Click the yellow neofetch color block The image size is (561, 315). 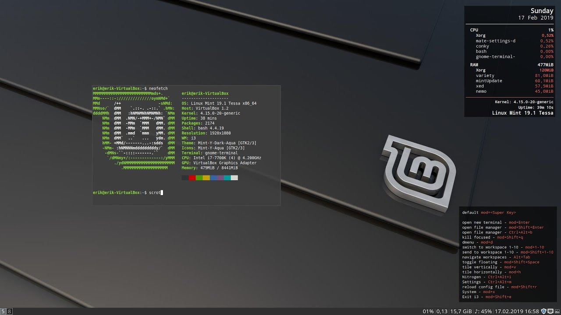206,178
